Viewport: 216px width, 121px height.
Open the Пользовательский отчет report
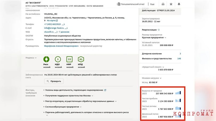[131, 4]
